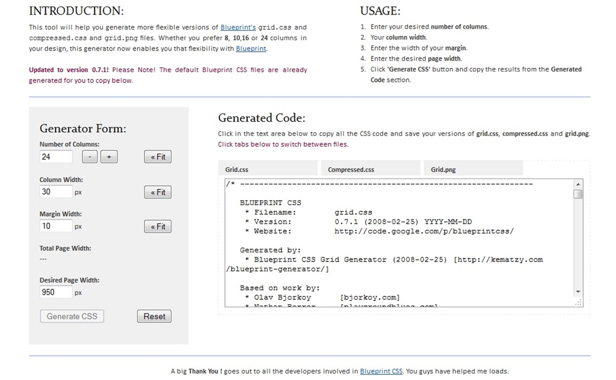616x380 pixels.
Task: Click the 'Generator Form:' heading
Action: pos(83,128)
